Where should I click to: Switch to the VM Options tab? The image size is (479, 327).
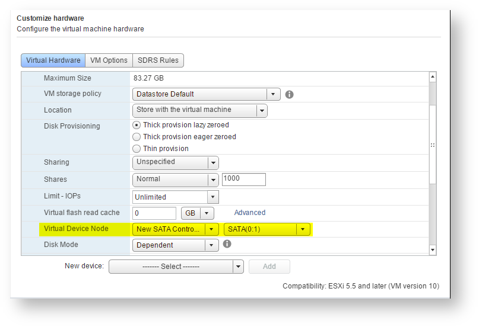109,60
